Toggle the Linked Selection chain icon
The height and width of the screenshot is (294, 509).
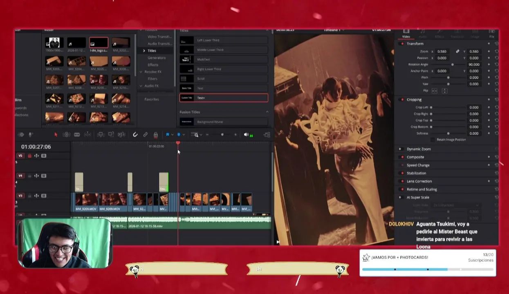click(145, 134)
